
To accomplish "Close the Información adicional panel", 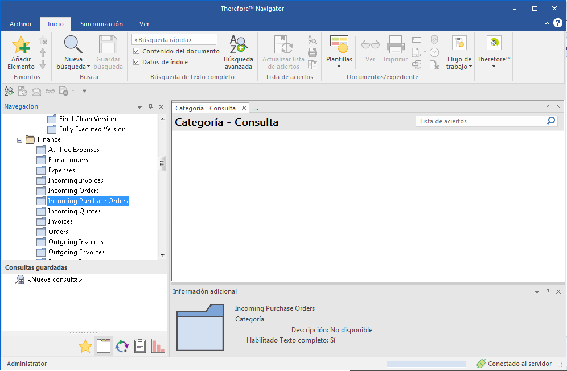I will coord(558,291).
